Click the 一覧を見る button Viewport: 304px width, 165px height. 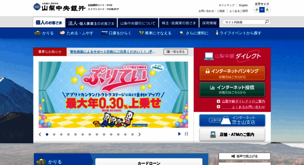[176, 52]
